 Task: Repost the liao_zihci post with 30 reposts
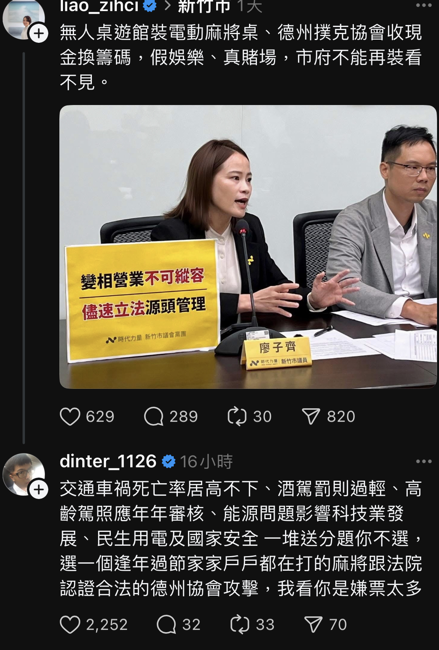[237, 417]
